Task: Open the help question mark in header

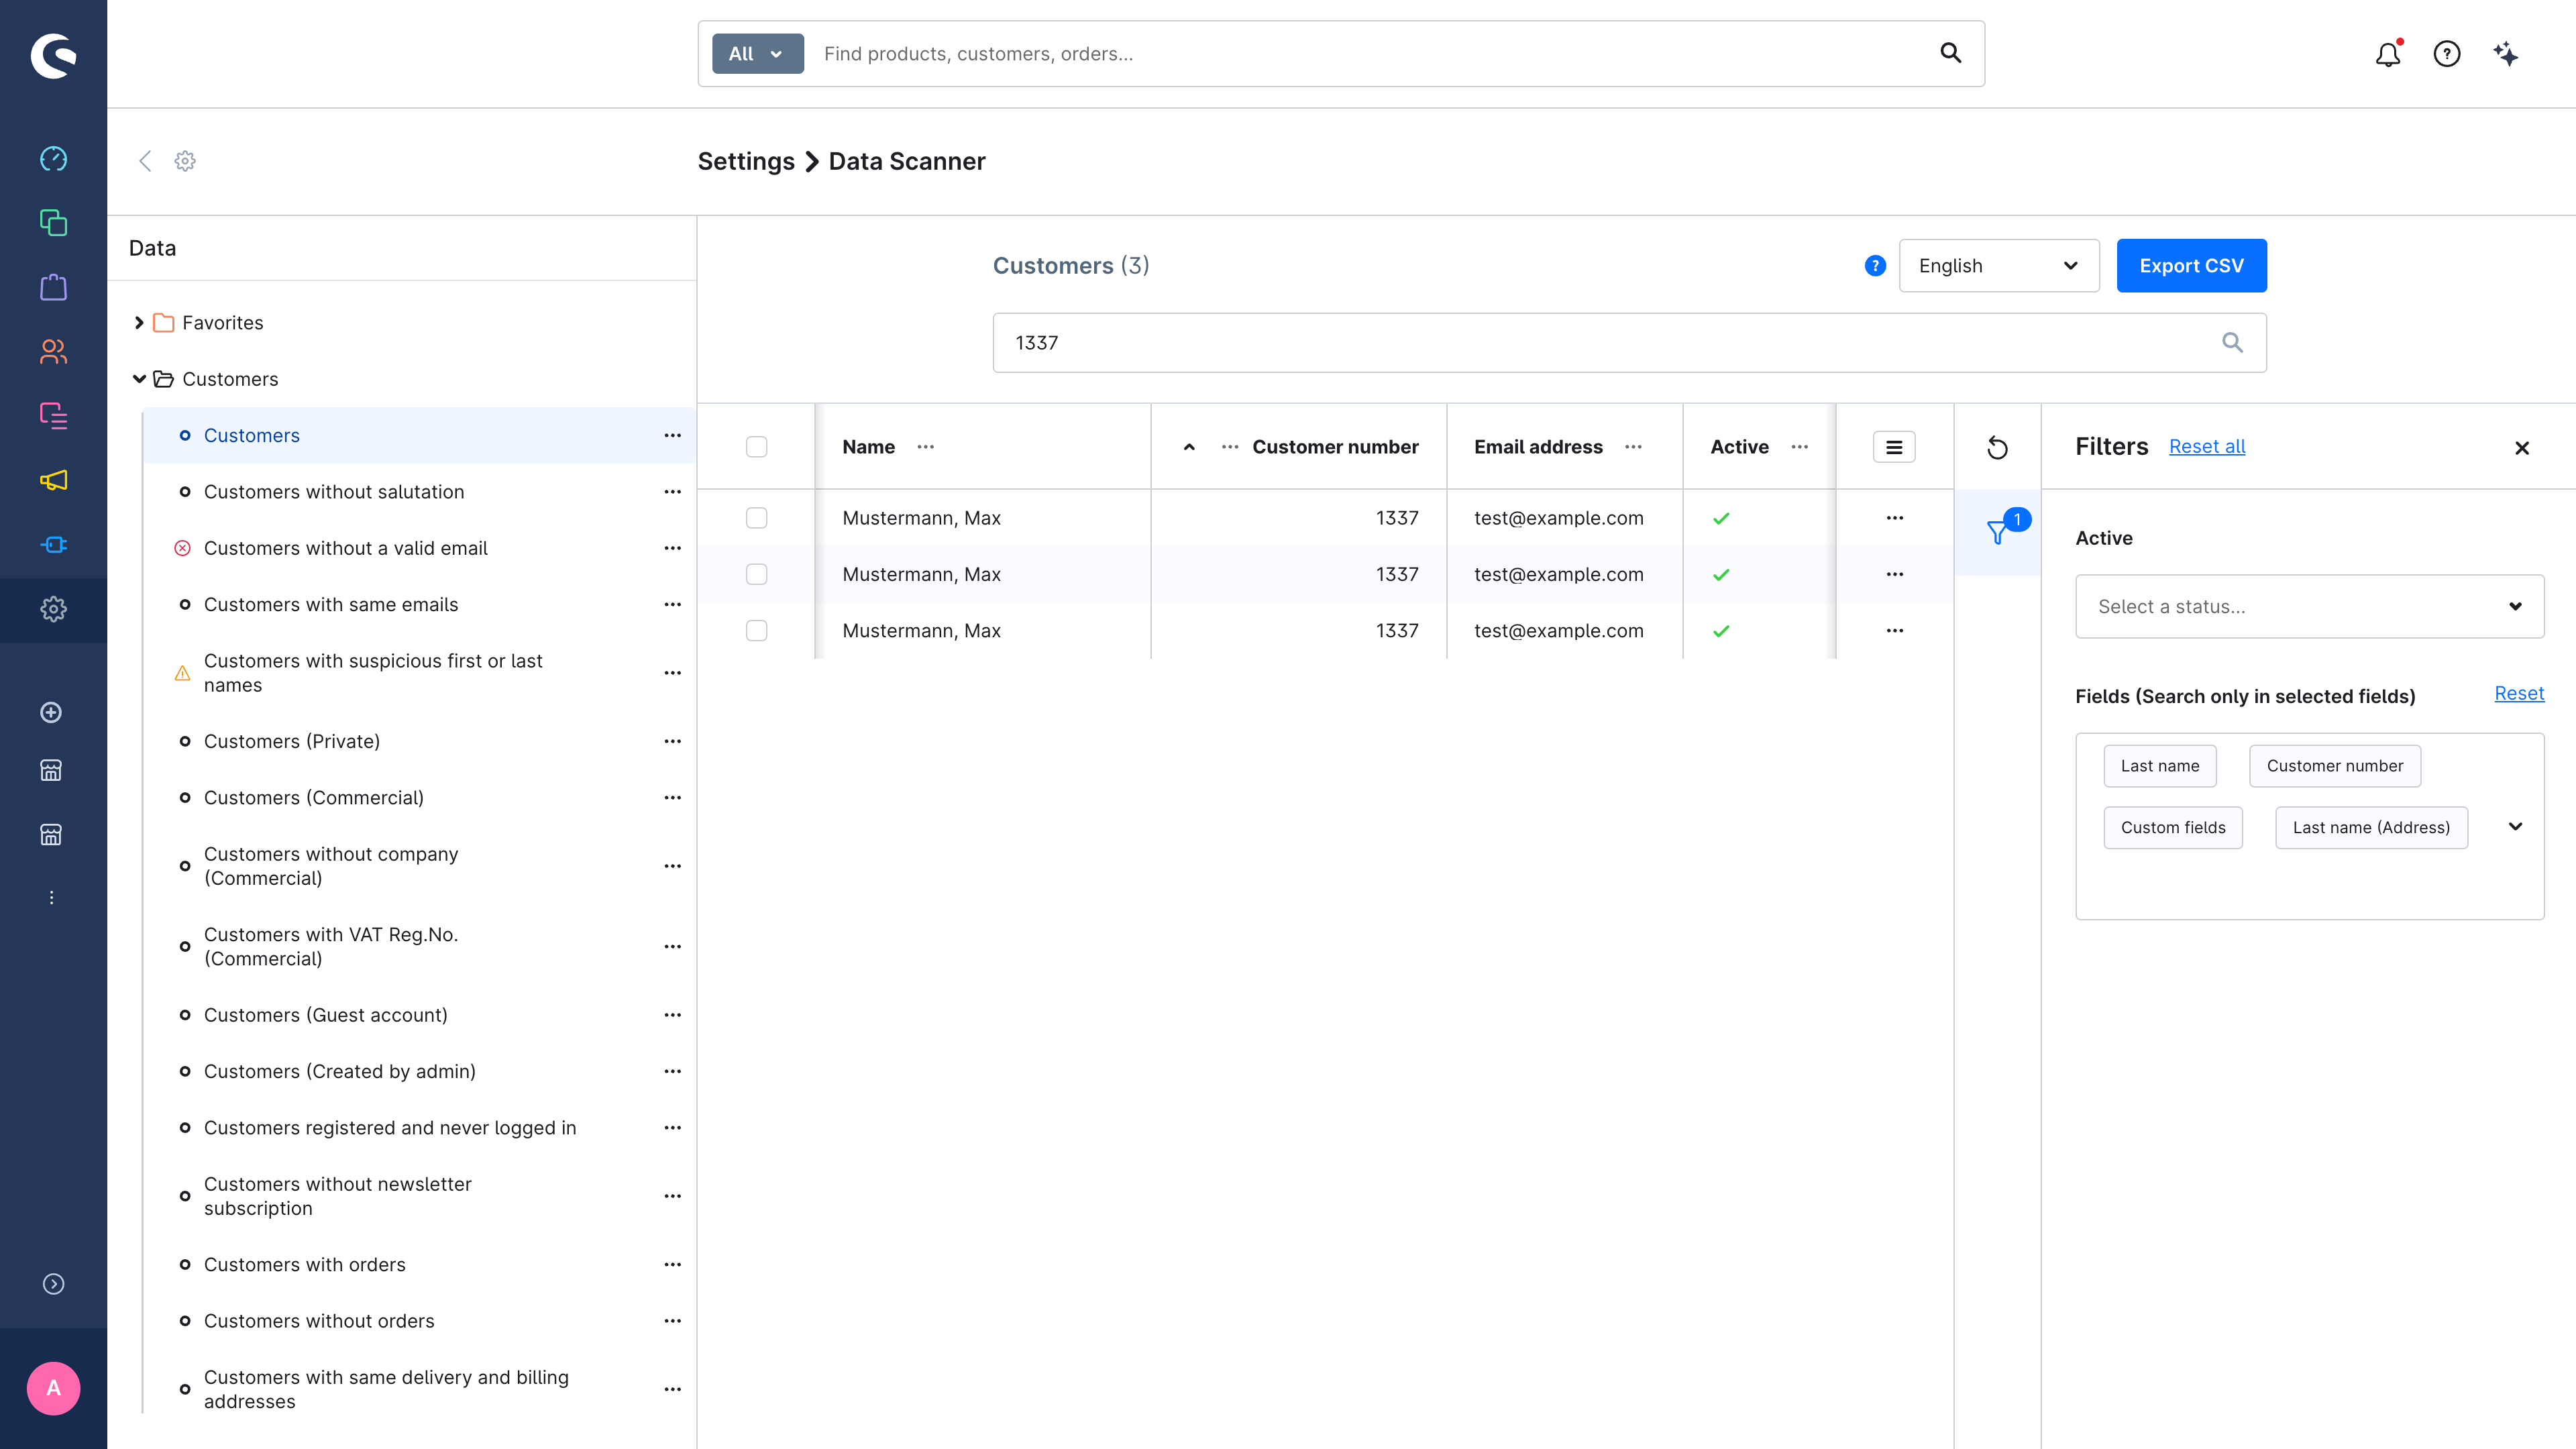Action: (x=2446, y=54)
